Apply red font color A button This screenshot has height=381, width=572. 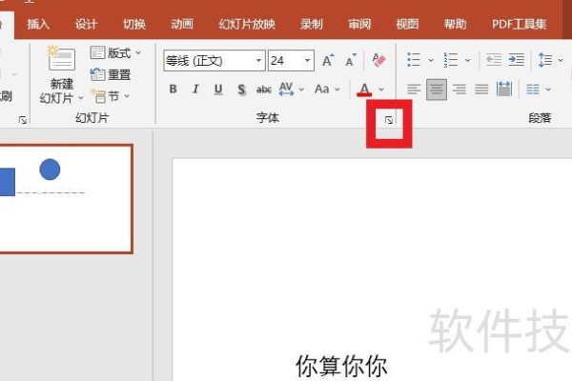click(364, 90)
